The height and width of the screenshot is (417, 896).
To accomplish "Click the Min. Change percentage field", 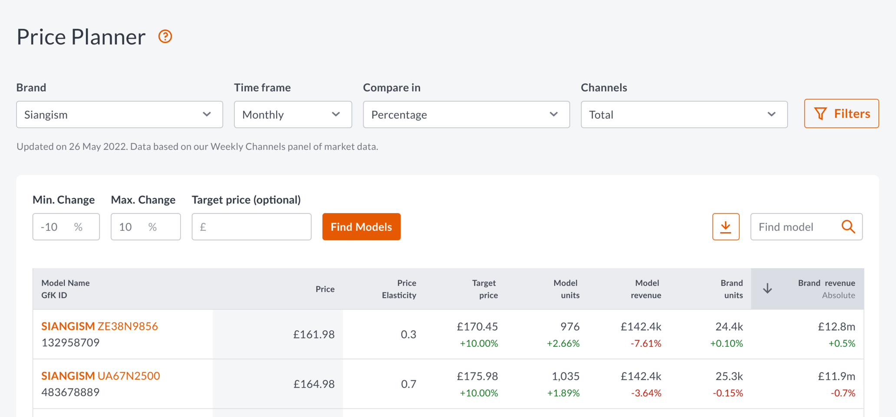I will tap(66, 227).
